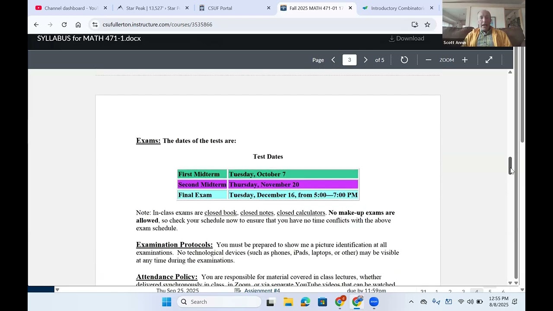Download the syllabus document

tap(407, 38)
